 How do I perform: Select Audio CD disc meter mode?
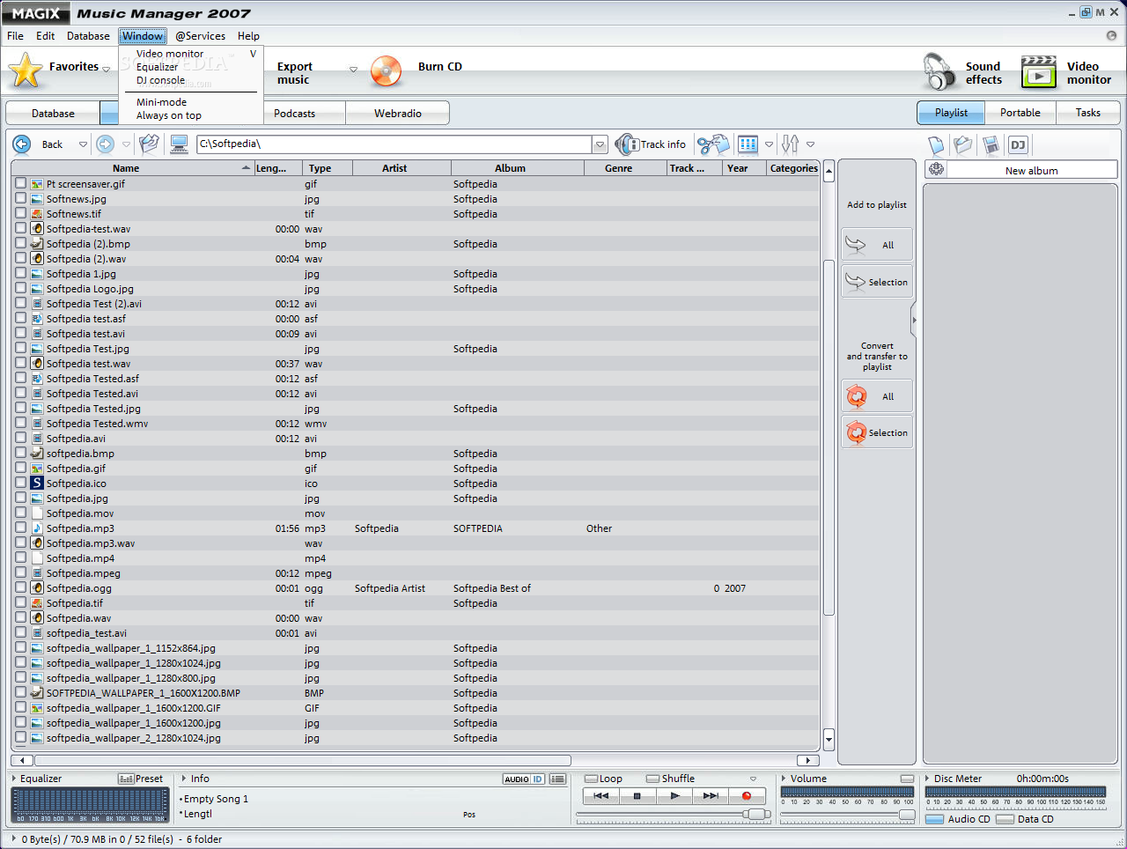(x=959, y=819)
